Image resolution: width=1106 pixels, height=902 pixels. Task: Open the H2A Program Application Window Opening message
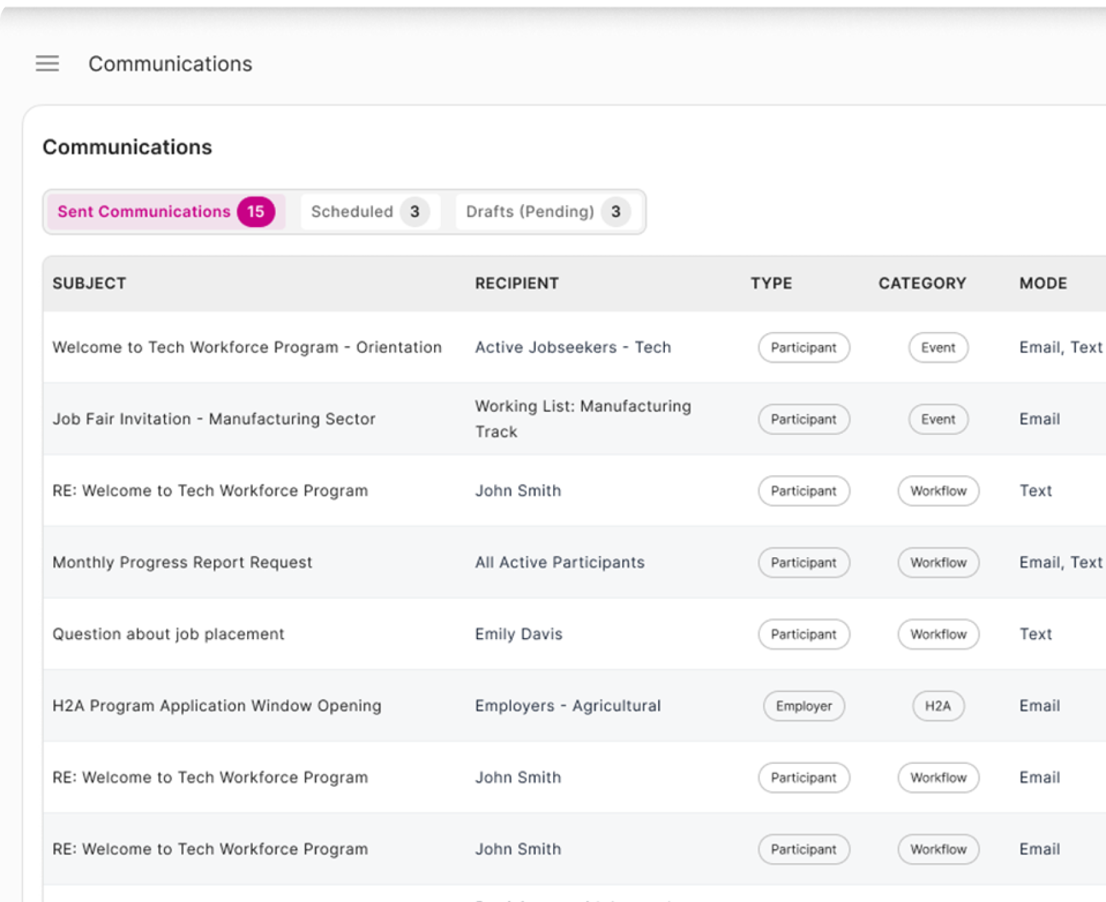click(217, 706)
